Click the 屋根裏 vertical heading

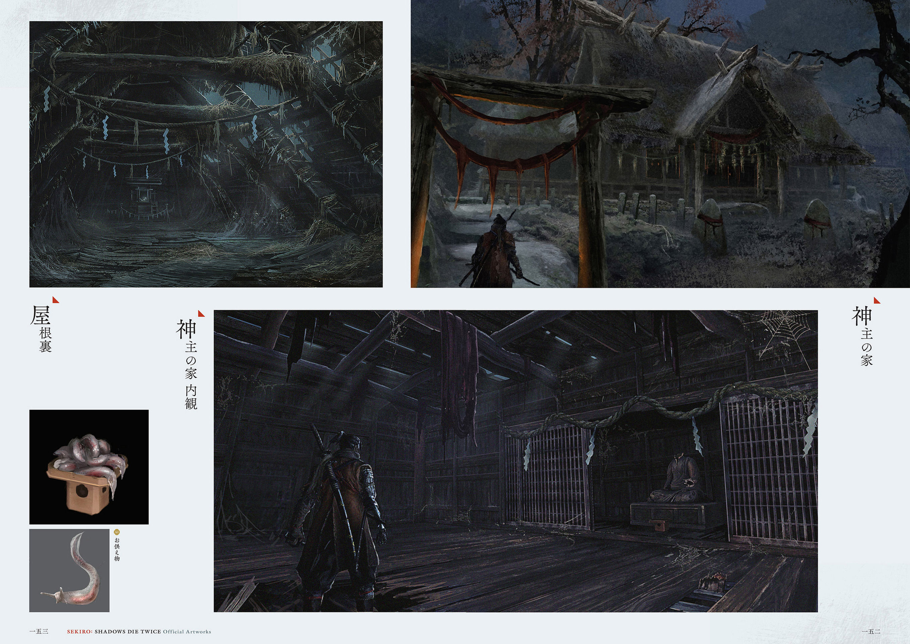(42, 329)
